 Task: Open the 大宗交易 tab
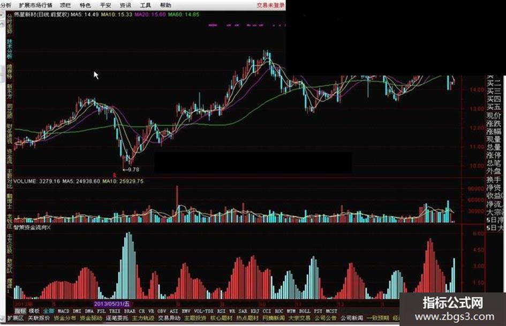(x=299, y=319)
